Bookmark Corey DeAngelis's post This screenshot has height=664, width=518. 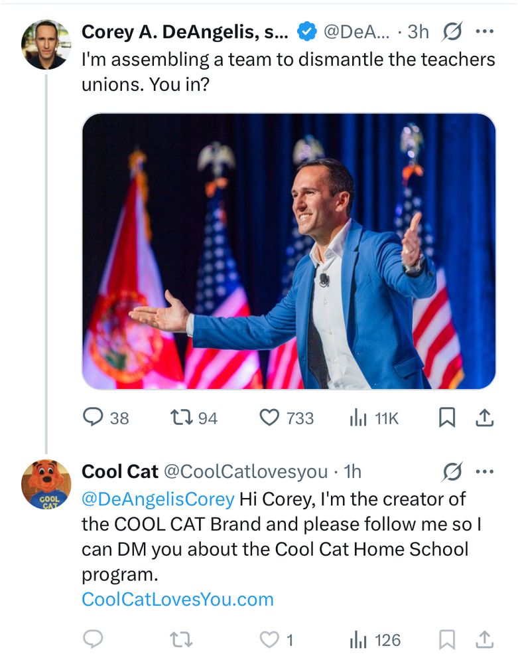(448, 417)
